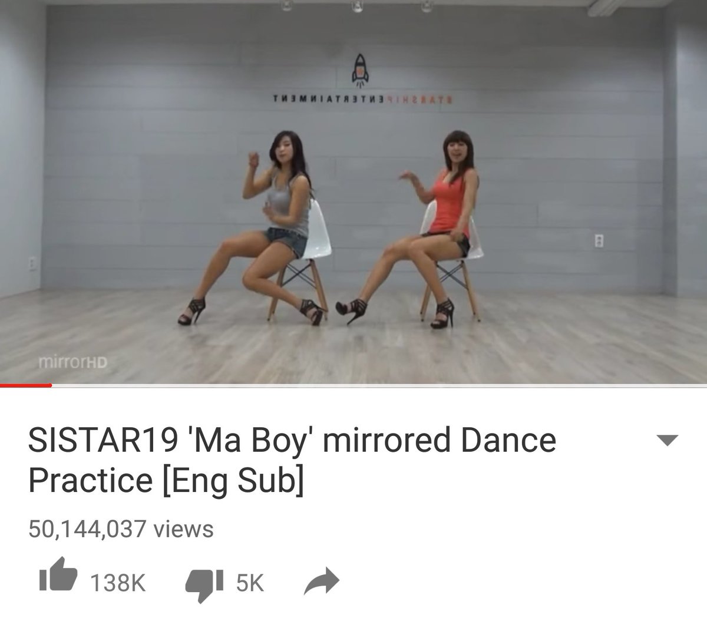This screenshot has width=707, height=628.
Task: Click the red played portion of progress bar
Action: [26, 385]
